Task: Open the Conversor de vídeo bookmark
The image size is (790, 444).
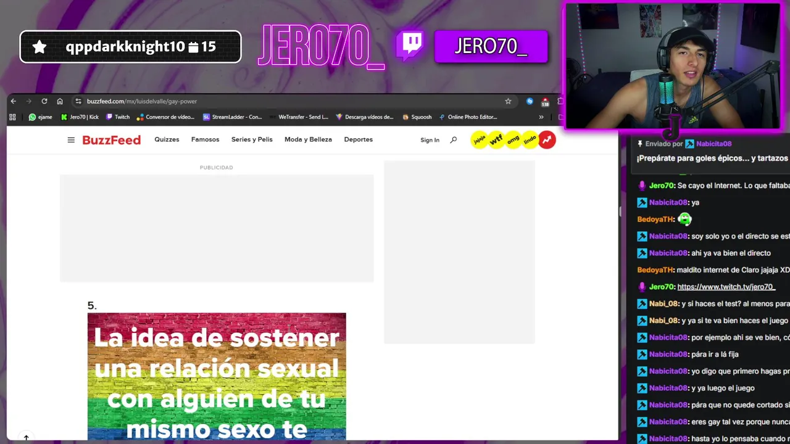Action: point(165,117)
